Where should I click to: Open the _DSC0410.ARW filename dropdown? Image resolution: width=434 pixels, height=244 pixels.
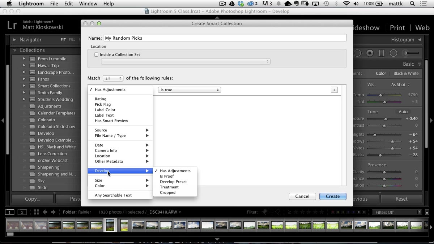pyautogui.click(x=164, y=212)
